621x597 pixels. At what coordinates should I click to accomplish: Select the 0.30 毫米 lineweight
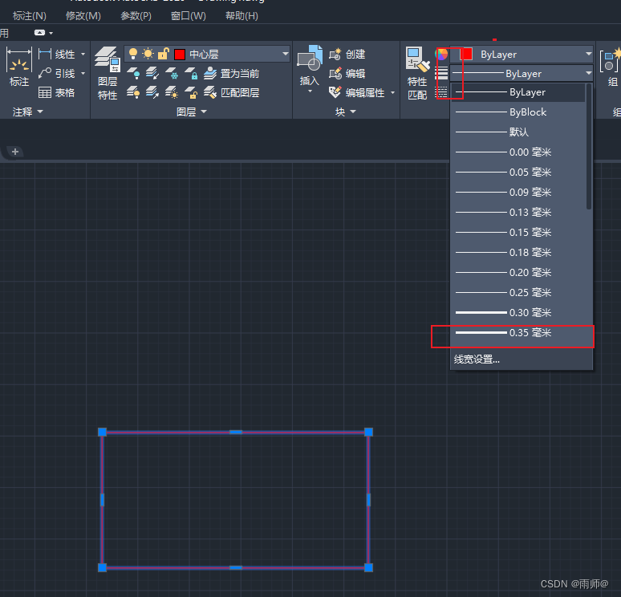[518, 313]
